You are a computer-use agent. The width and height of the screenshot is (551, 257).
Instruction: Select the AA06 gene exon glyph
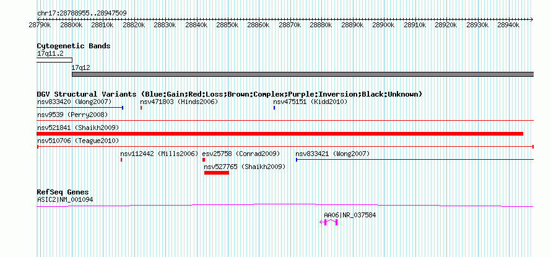329,222
